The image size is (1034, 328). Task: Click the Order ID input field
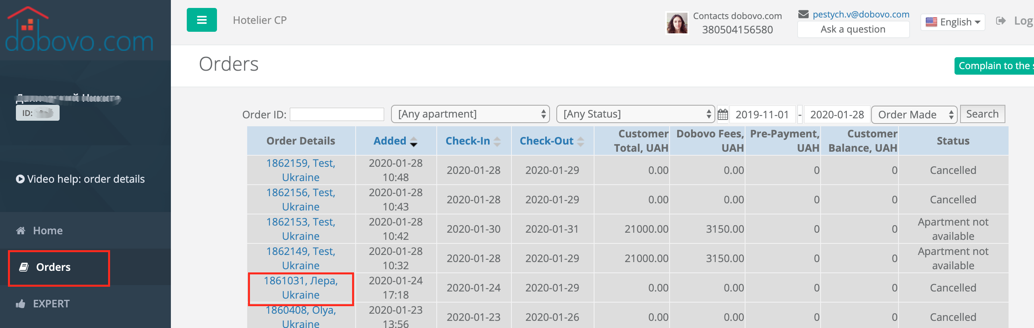click(x=337, y=115)
